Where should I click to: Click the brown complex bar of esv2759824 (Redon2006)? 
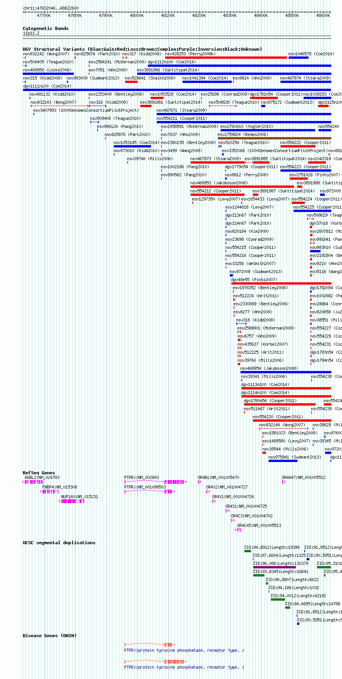click(274, 138)
